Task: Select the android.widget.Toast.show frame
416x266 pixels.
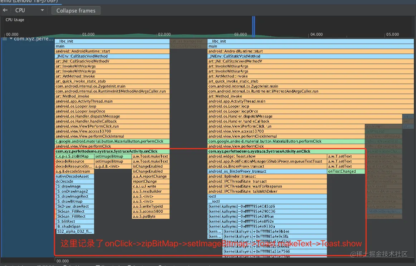Action: click(267, 157)
